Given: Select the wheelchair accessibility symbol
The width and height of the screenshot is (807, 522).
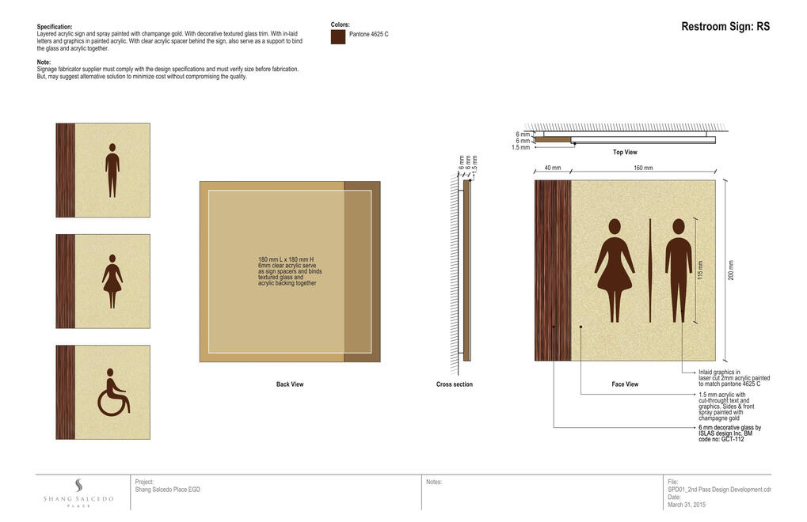Looking at the screenshot, I should pos(114,392).
